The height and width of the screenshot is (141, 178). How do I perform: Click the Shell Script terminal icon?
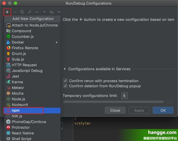8,139
